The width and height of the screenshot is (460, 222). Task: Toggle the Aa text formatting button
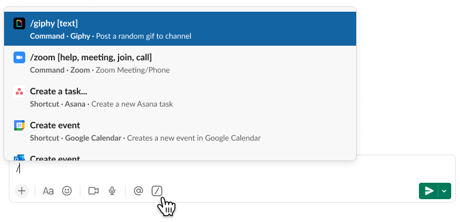(x=48, y=191)
